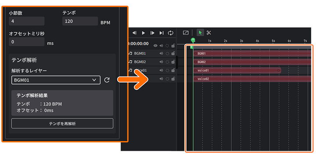
Task: Toggle header lock for all layers
Action: click(173, 46)
